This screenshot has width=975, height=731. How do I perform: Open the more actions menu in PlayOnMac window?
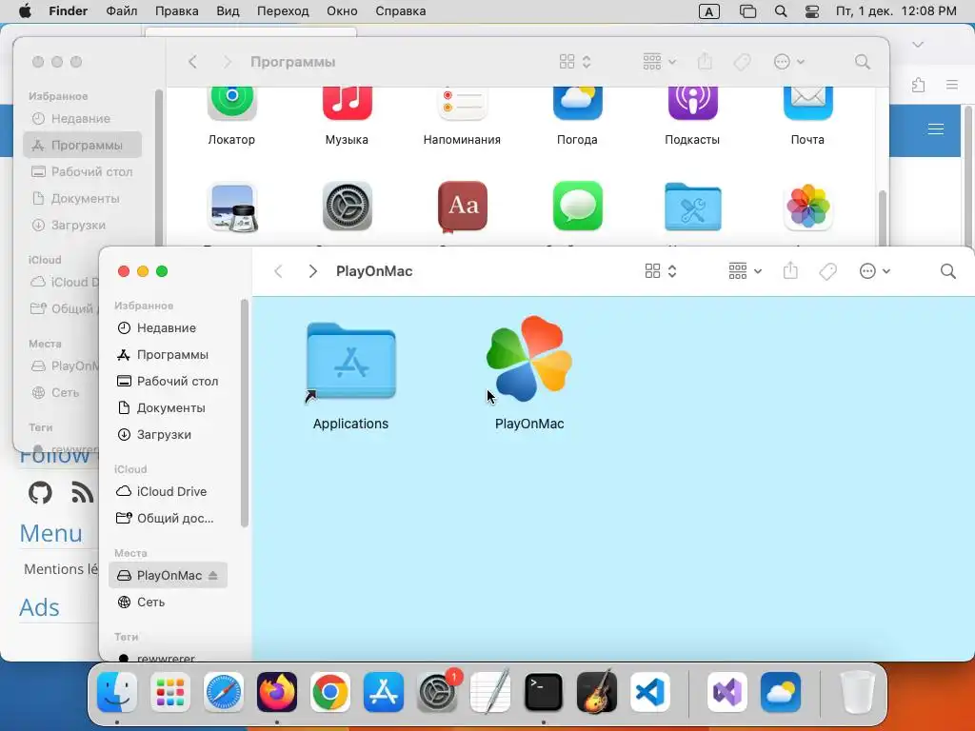(874, 271)
